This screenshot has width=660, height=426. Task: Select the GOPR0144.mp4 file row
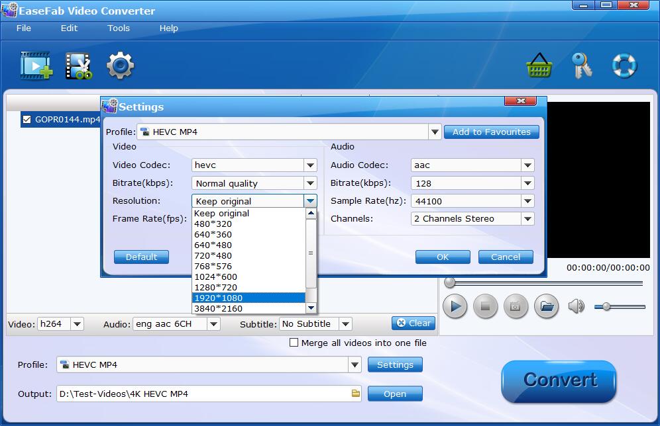(61, 119)
